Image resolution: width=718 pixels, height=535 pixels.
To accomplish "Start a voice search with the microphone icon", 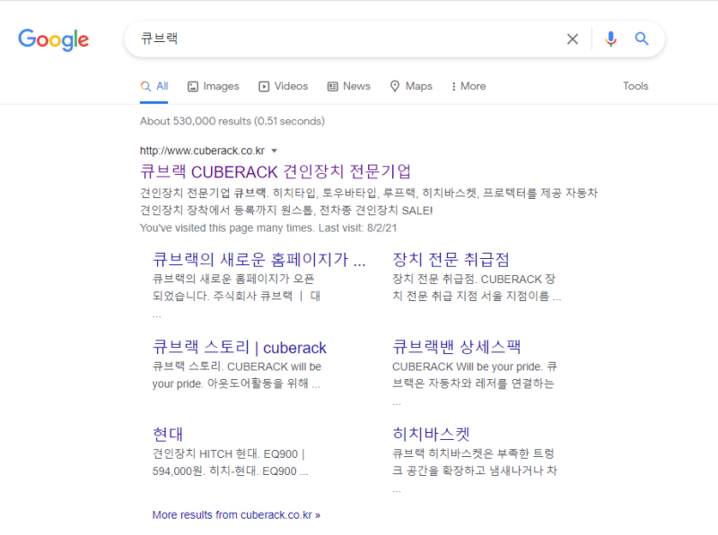I will click(x=611, y=39).
